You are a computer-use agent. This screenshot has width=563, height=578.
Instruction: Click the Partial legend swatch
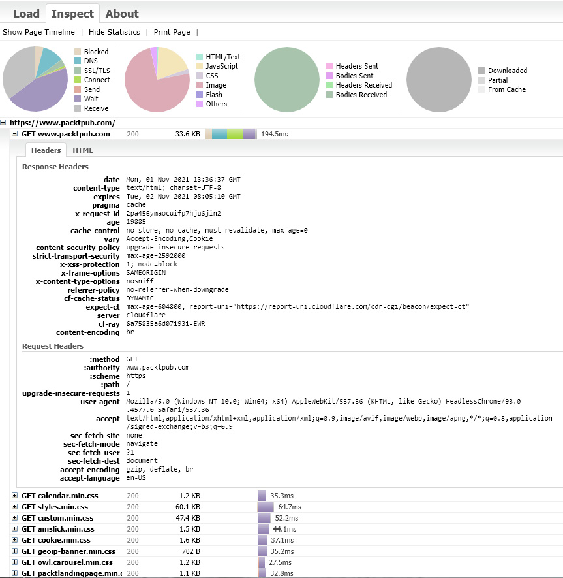click(x=481, y=80)
